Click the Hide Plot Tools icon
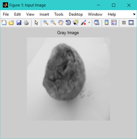This screenshot has width=137, height=139. click(124, 23)
